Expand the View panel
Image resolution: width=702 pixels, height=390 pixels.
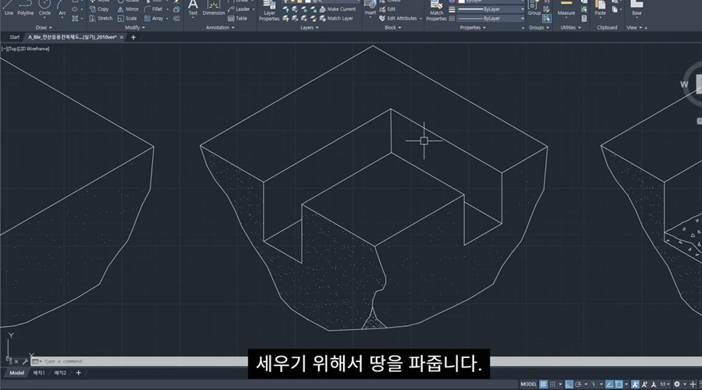pos(634,28)
